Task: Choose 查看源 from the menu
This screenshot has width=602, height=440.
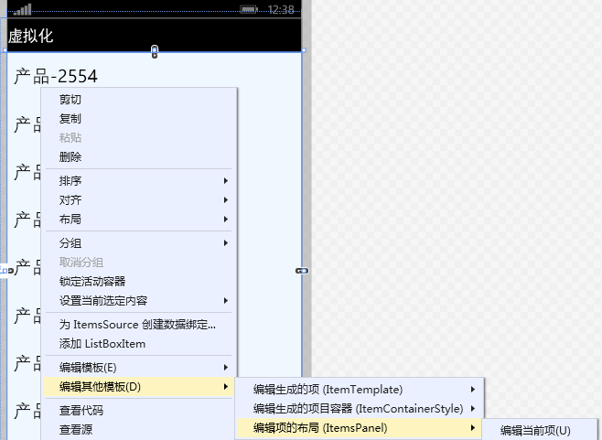Action: (x=138, y=430)
